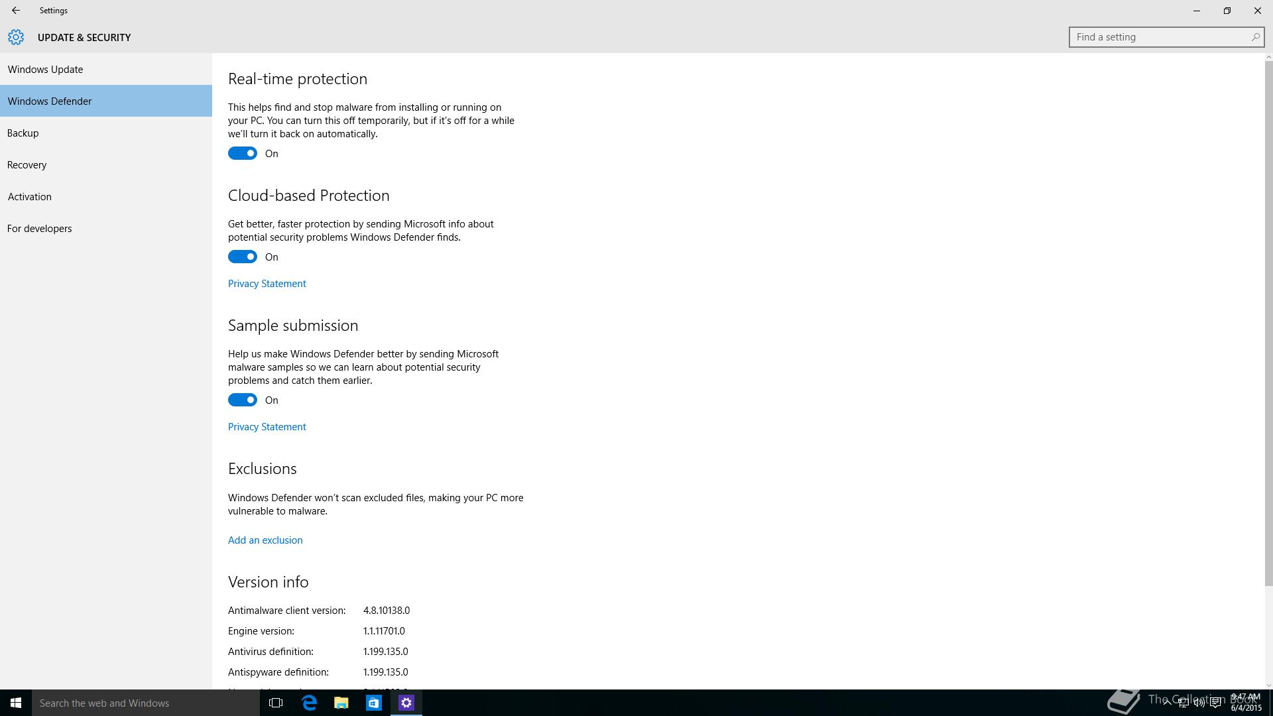Open the Store app on the taskbar
This screenshot has width=1273, height=716.
374,703
